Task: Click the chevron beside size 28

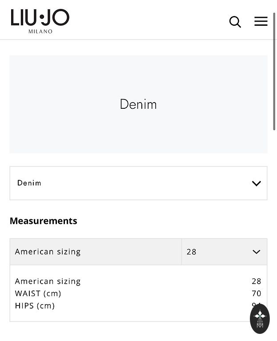Action: (x=257, y=252)
